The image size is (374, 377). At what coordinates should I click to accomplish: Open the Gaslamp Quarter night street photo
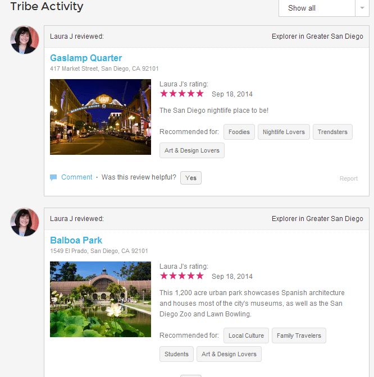point(101,117)
